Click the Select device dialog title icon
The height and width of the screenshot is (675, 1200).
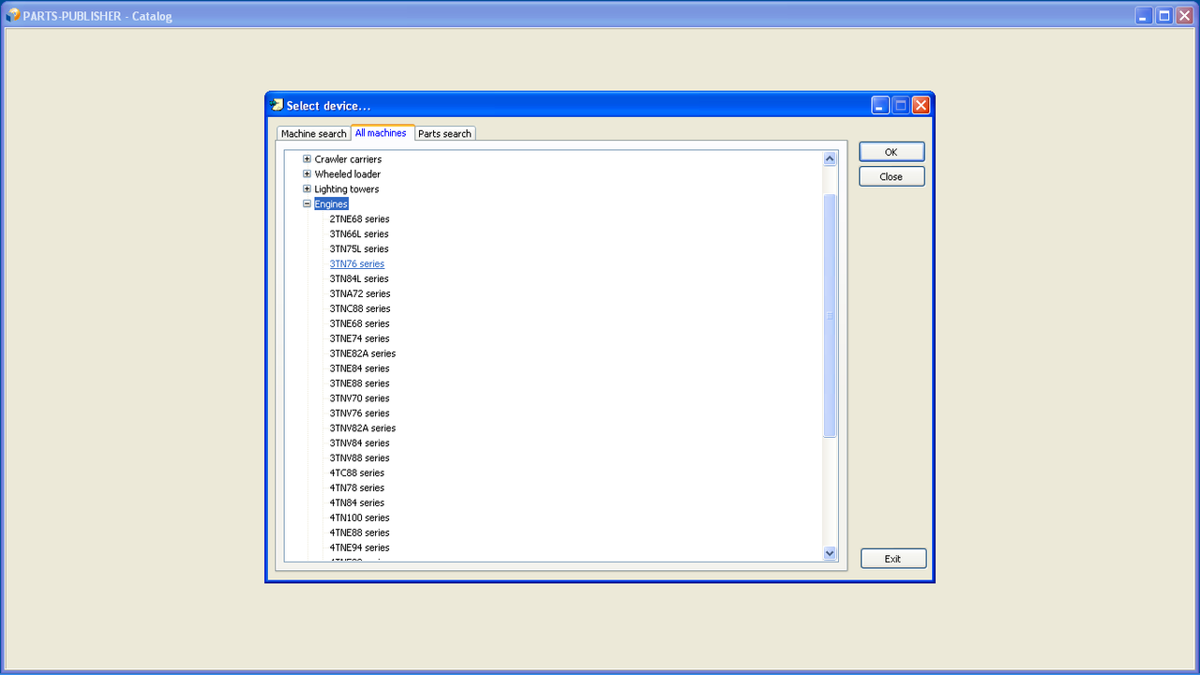tap(277, 105)
